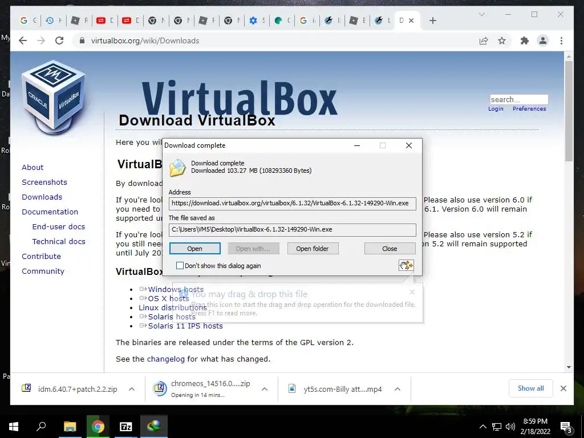Click the drag and drop file icon in dialog
This screenshot has height=438, width=584.
[x=406, y=265]
